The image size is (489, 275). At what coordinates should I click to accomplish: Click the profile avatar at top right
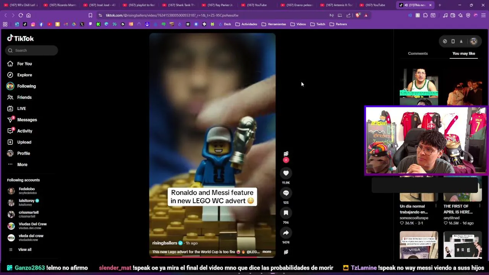474,41
